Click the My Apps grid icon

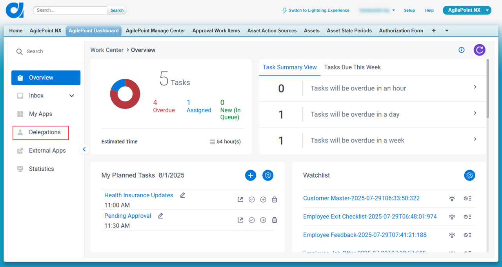coord(20,114)
